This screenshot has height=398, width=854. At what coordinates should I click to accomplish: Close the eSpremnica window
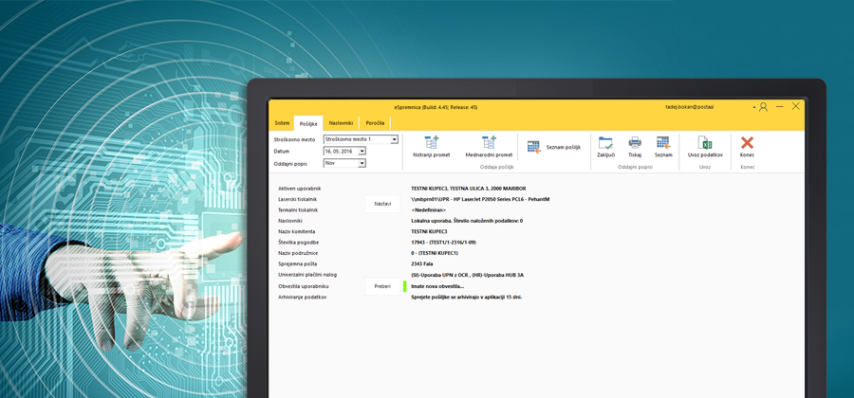[796, 106]
